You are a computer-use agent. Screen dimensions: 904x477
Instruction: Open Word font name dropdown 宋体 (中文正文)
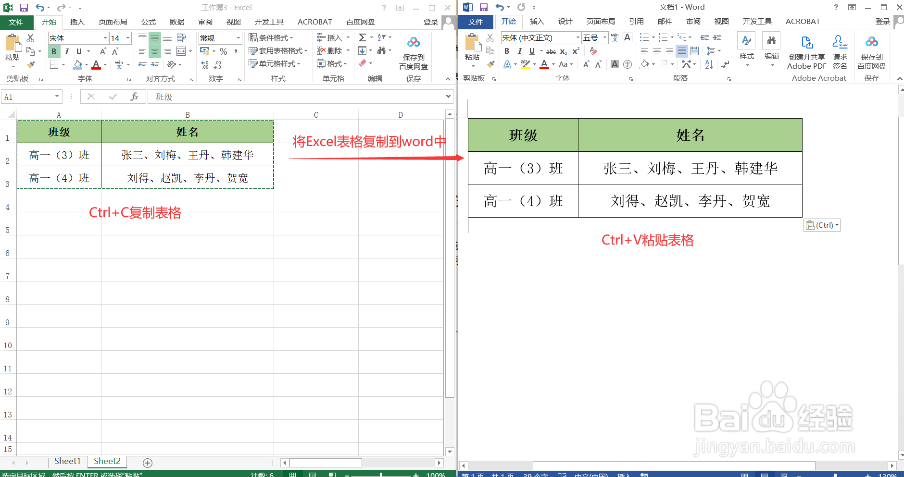coord(578,37)
